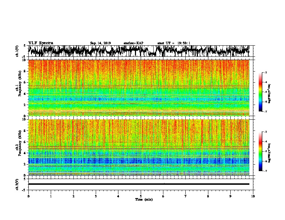This screenshot has height=220, width=285.
Task: Click the time axis tick label '7'
Action: click(186, 196)
